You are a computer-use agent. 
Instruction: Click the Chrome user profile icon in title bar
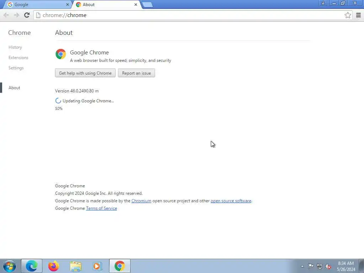point(323,3)
